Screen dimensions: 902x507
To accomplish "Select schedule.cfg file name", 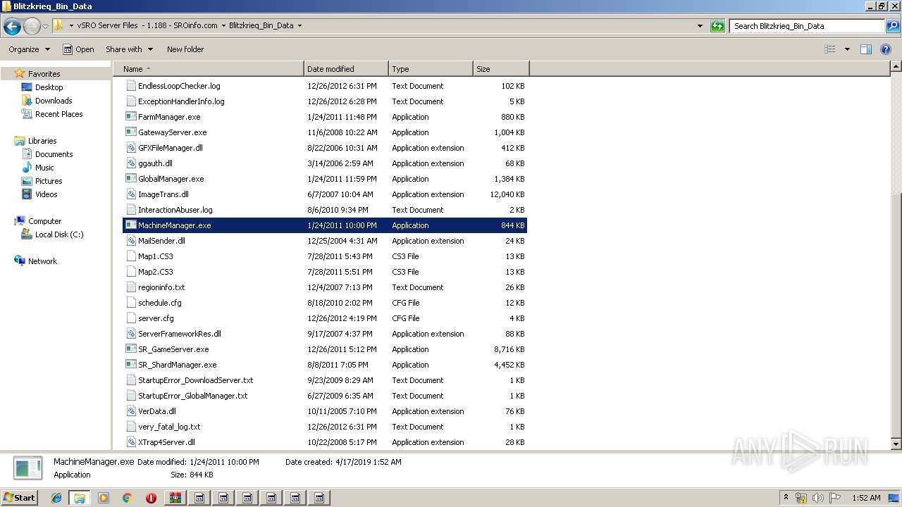I will tap(160, 303).
